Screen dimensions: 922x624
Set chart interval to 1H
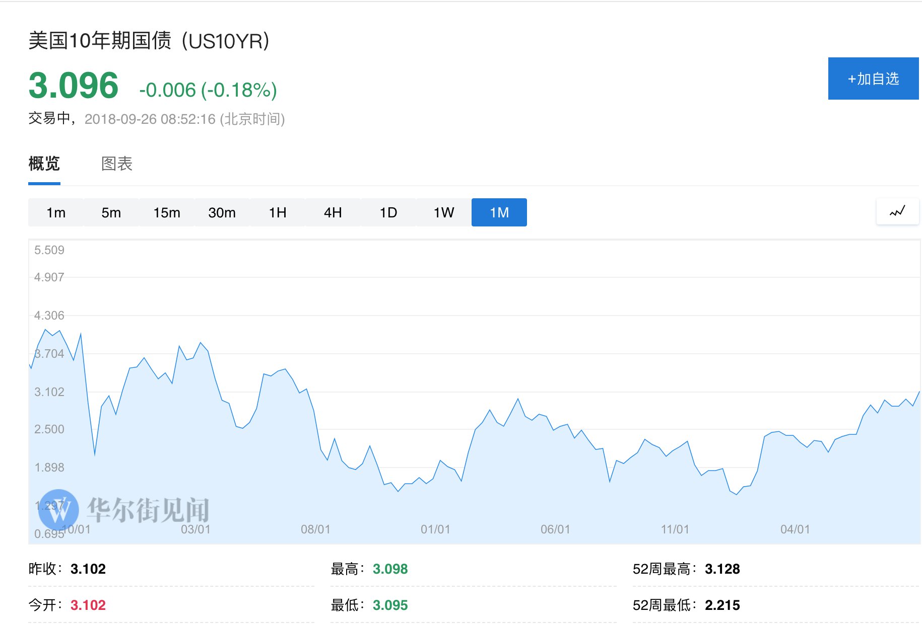(278, 212)
